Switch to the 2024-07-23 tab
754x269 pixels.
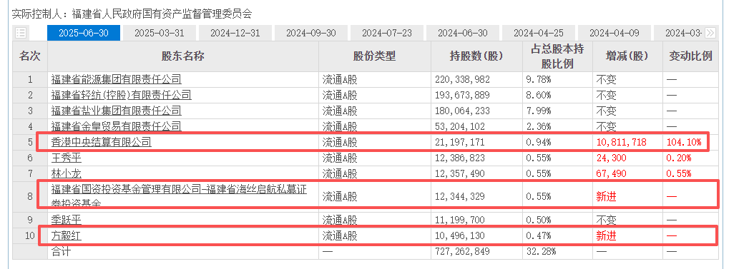click(386, 33)
